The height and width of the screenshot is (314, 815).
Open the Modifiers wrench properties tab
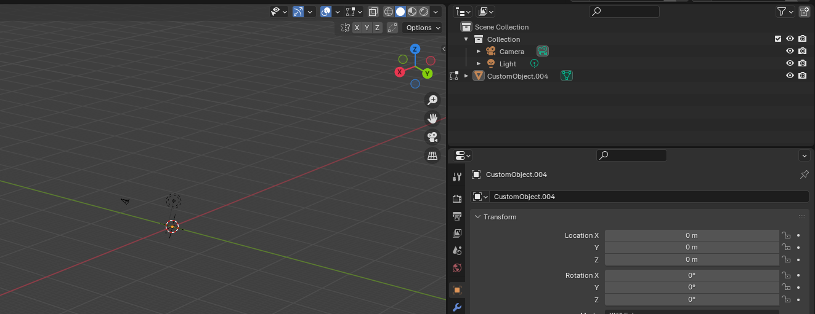click(457, 307)
